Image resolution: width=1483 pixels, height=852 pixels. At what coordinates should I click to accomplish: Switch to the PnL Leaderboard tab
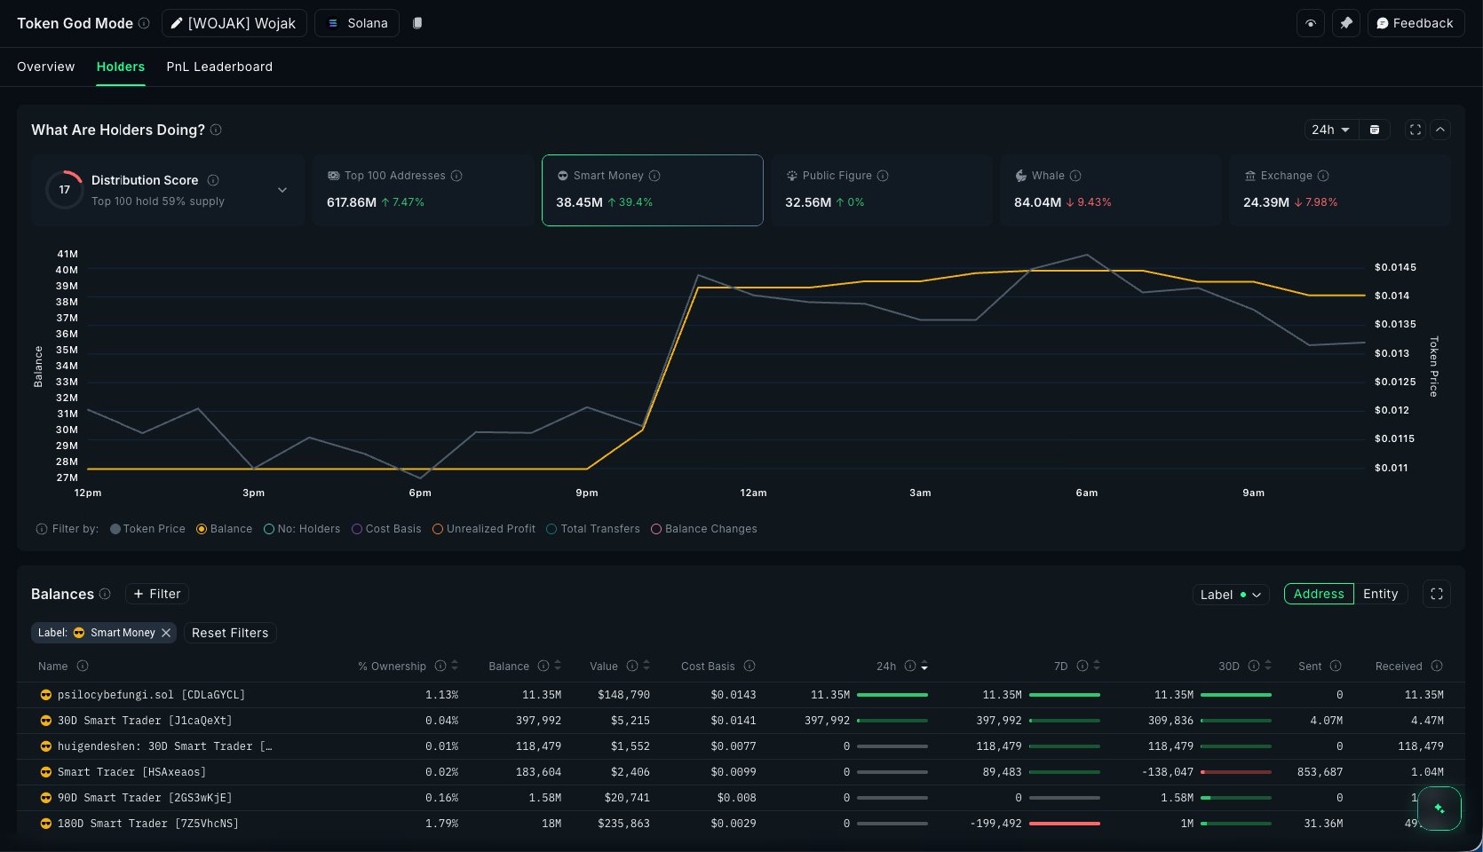coord(219,67)
